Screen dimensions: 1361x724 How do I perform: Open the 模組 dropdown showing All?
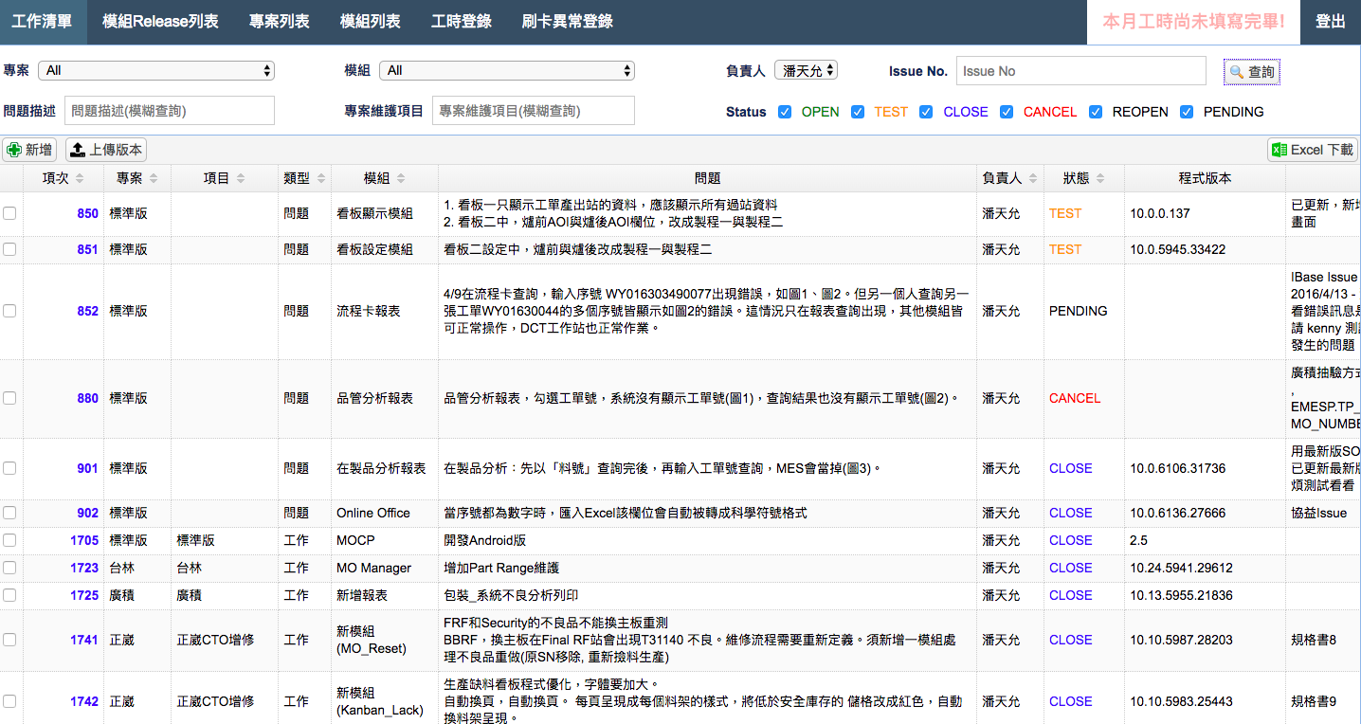point(507,70)
